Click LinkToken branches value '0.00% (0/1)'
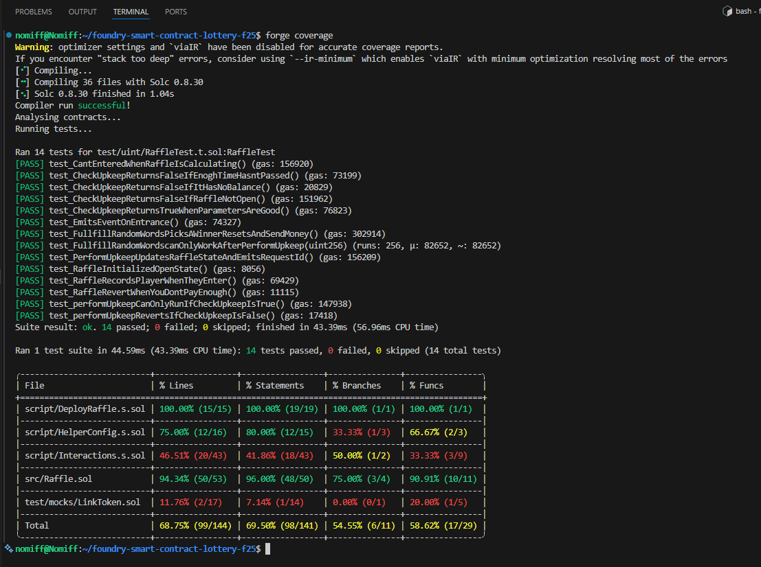761x567 pixels. (x=359, y=502)
